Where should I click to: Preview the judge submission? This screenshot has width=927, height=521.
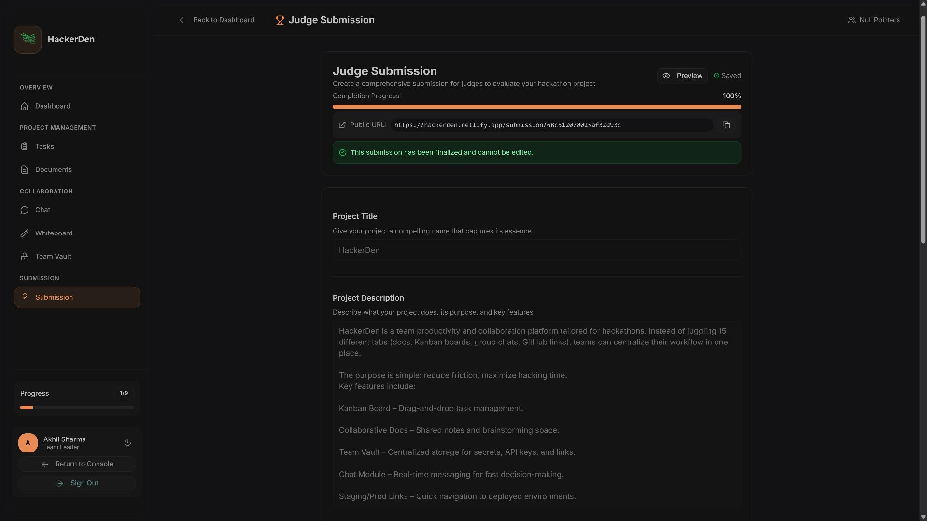pos(682,76)
